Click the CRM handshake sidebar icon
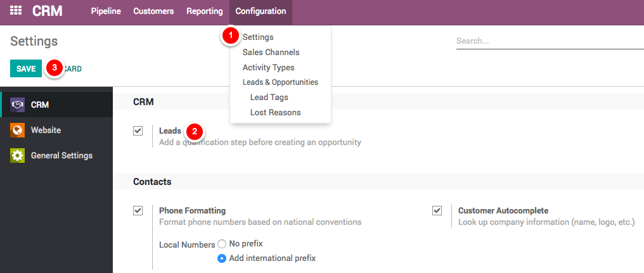644x273 pixels. click(18, 105)
